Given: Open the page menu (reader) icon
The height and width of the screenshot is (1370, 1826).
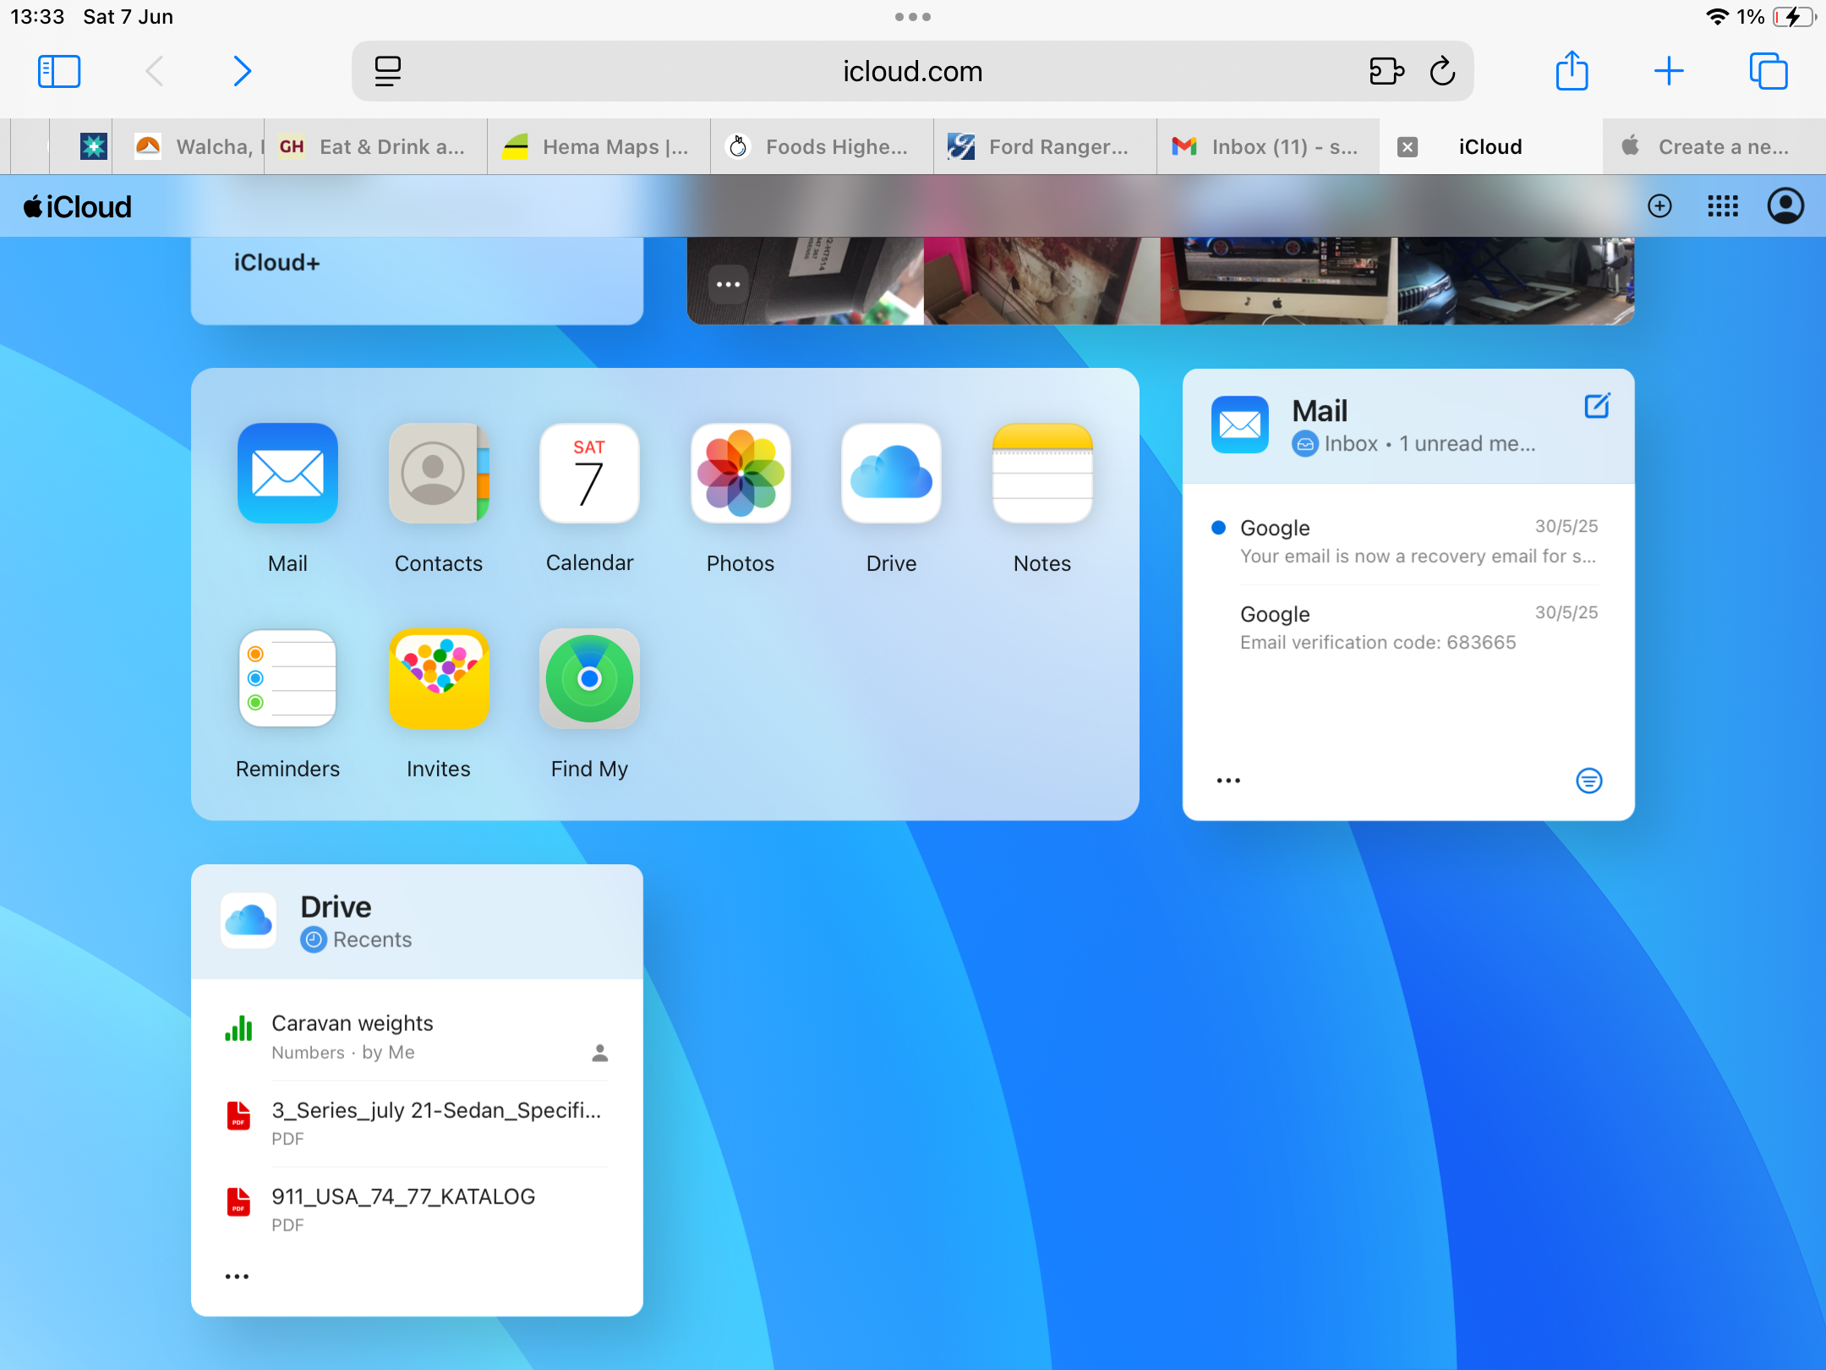Looking at the screenshot, I should pyautogui.click(x=388, y=71).
